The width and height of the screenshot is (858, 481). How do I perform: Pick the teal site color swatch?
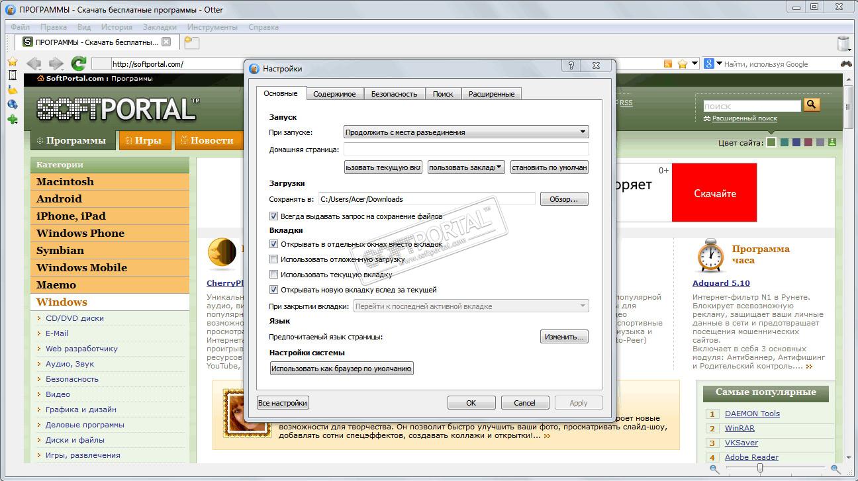tap(785, 142)
